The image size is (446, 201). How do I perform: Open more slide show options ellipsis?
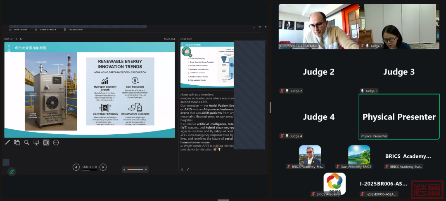click(x=56, y=143)
